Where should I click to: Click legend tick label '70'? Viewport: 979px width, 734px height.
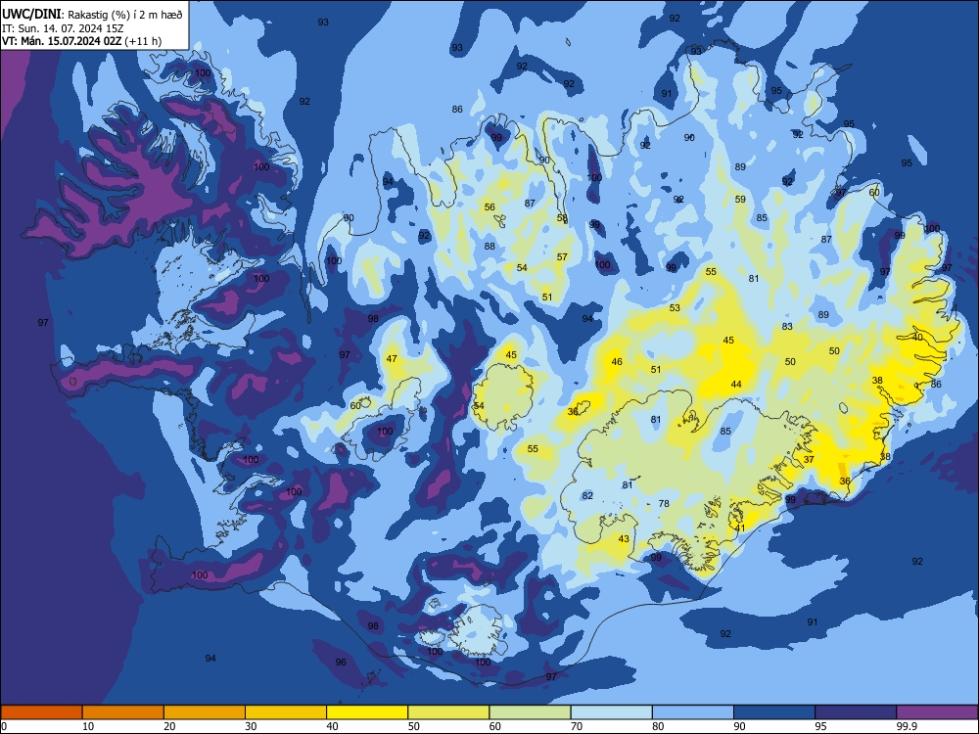[x=577, y=726]
